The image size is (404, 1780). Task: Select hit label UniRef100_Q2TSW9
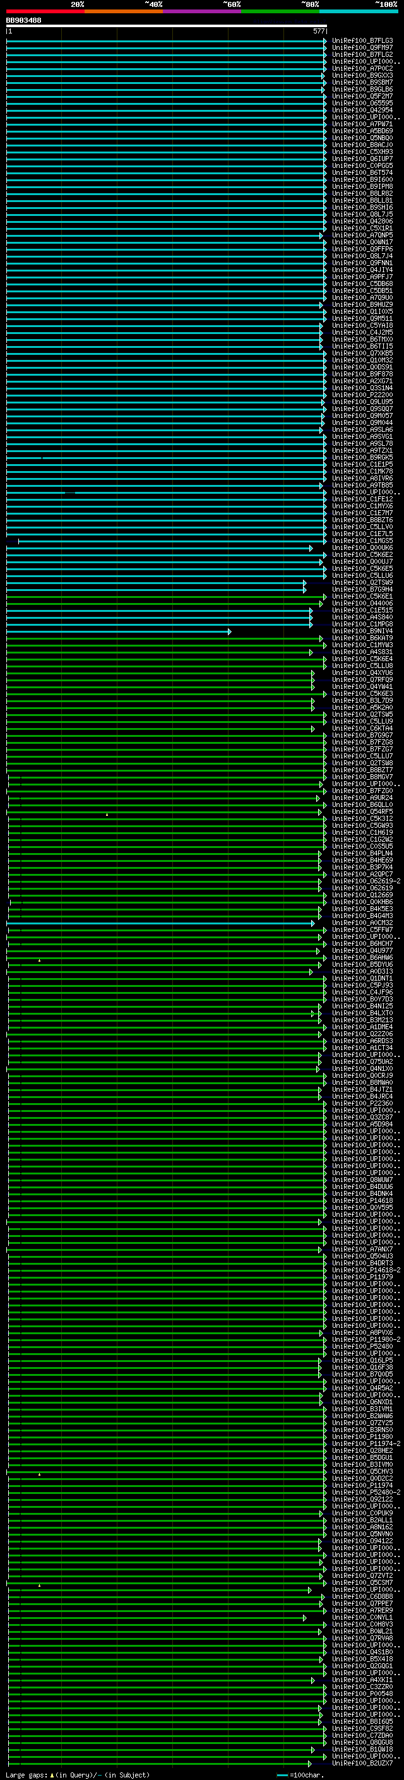coord(362,583)
